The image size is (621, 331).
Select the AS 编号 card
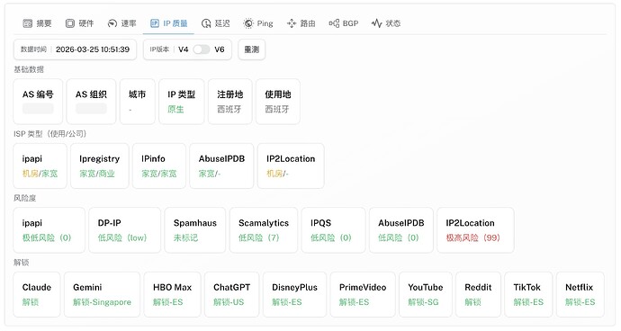click(x=38, y=102)
